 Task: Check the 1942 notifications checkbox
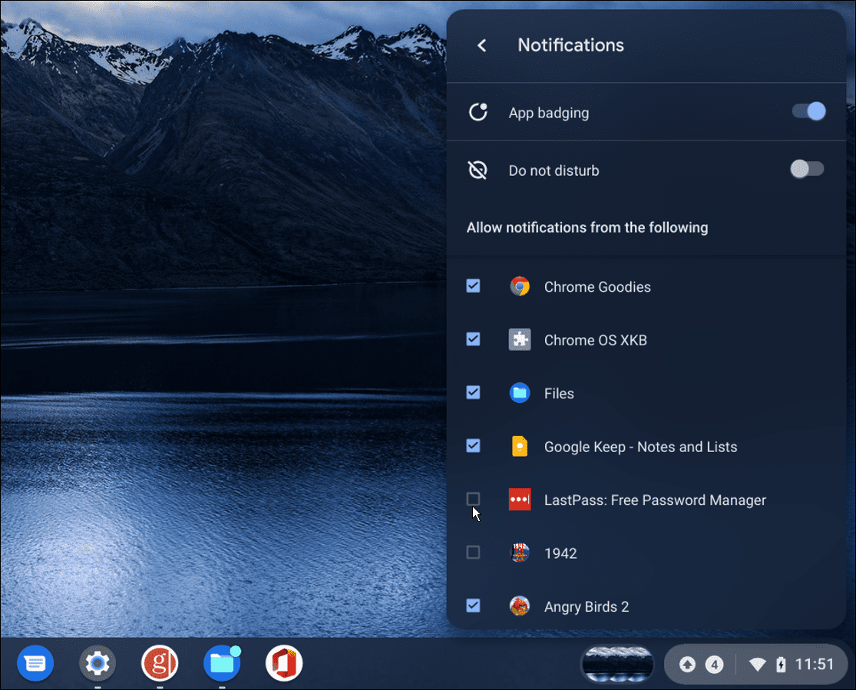(474, 552)
